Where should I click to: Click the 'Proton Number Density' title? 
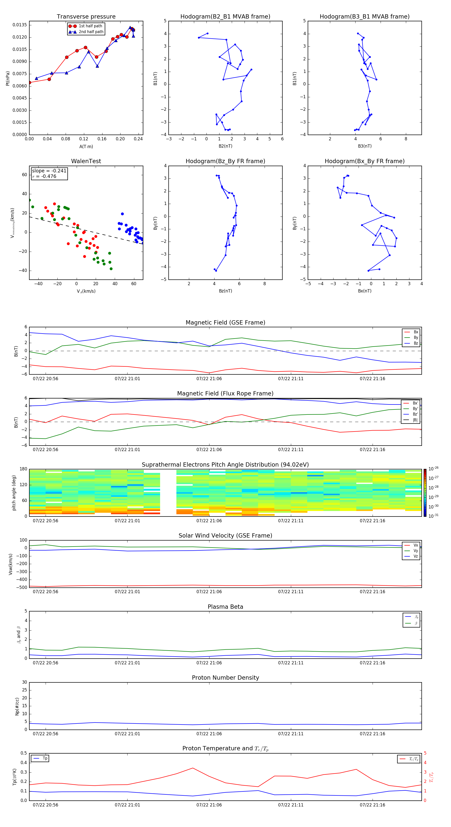(225, 678)
